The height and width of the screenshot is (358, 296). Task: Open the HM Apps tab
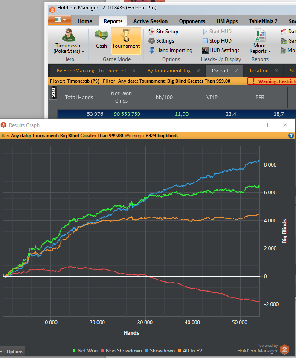point(227,21)
